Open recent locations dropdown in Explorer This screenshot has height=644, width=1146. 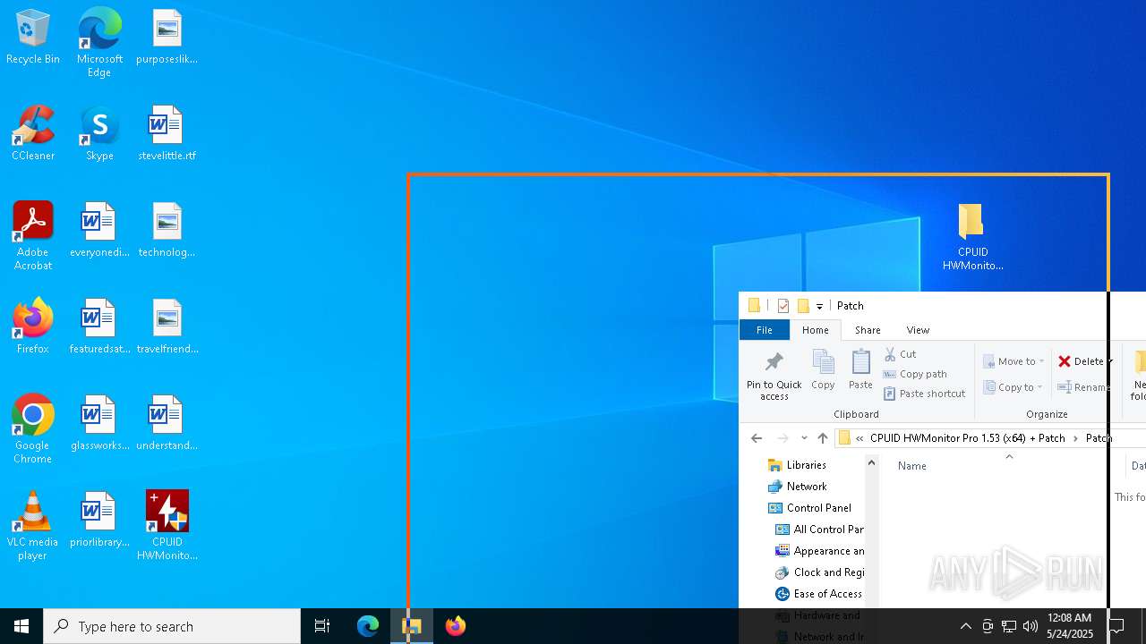[x=804, y=438]
